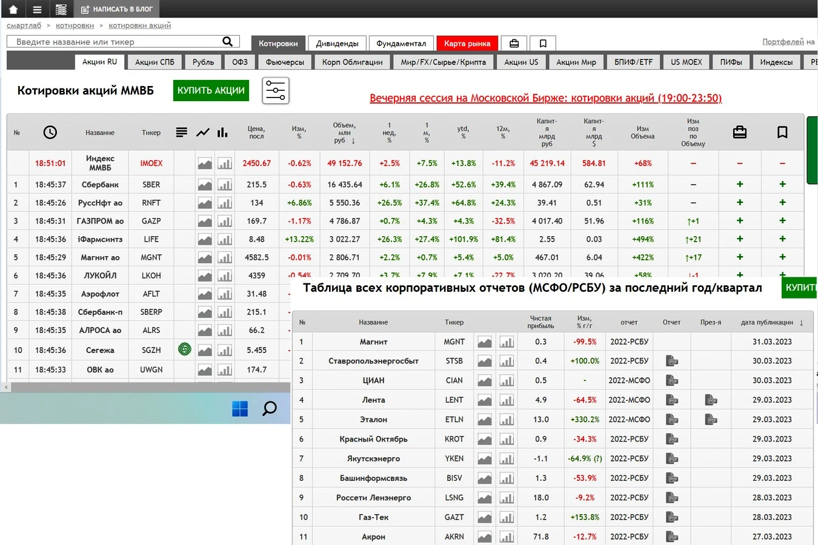Click Windows Start logo on taskbar

pos(240,409)
